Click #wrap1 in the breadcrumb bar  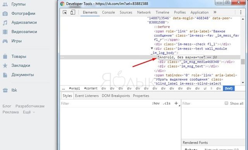coord(74,88)
